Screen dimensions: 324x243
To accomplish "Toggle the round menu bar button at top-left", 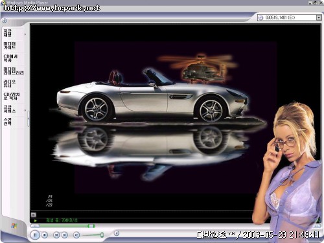I will pyautogui.click(x=5, y=21).
